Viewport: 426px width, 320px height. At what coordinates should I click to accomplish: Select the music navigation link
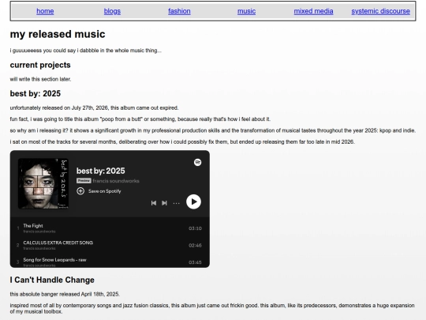(246, 11)
